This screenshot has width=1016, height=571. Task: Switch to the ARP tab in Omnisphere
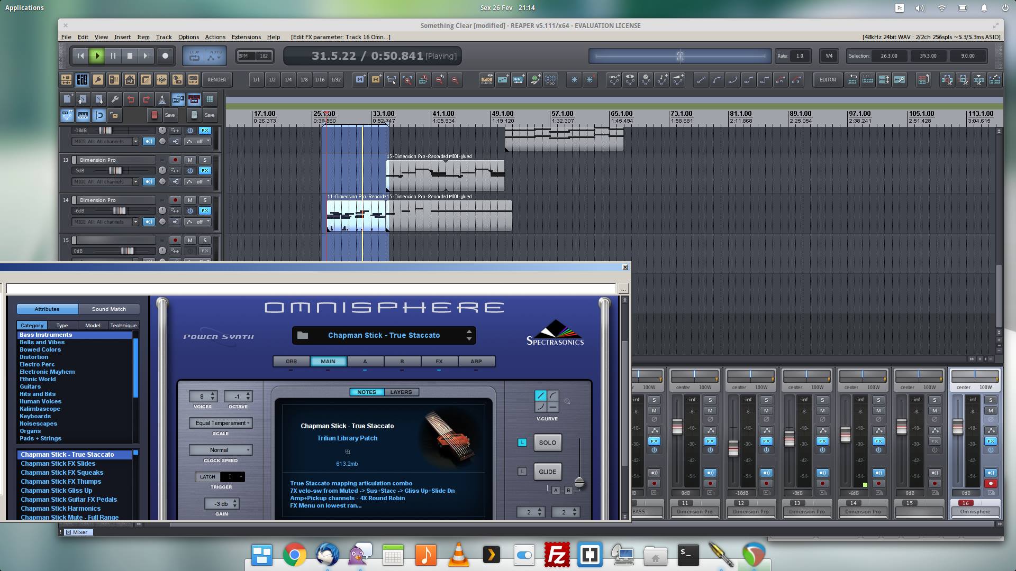(476, 362)
